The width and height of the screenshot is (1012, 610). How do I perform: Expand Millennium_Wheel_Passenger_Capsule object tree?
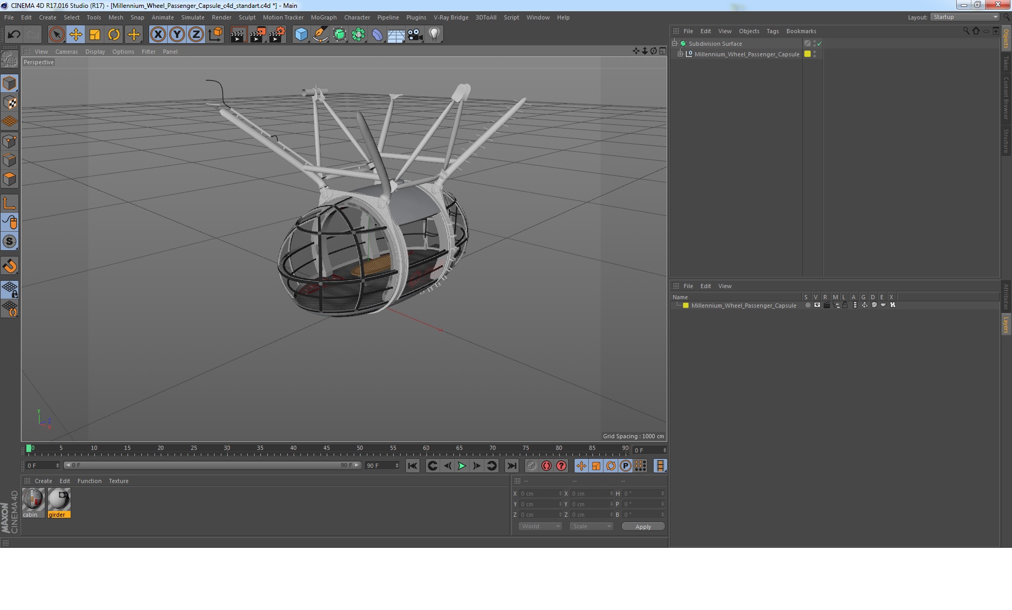(x=680, y=54)
